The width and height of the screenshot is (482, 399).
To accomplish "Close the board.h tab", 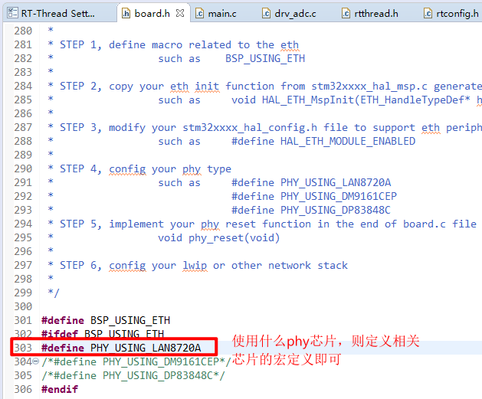I will (x=180, y=13).
